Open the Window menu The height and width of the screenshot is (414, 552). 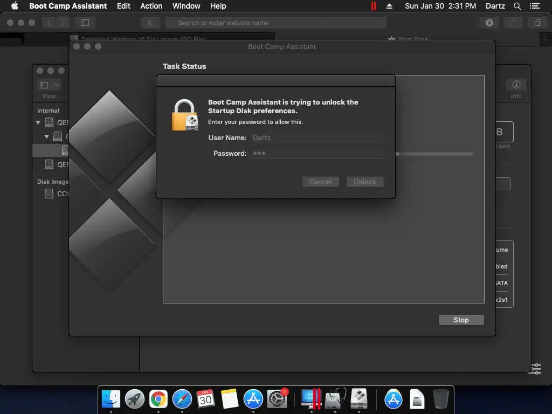point(186,6)
